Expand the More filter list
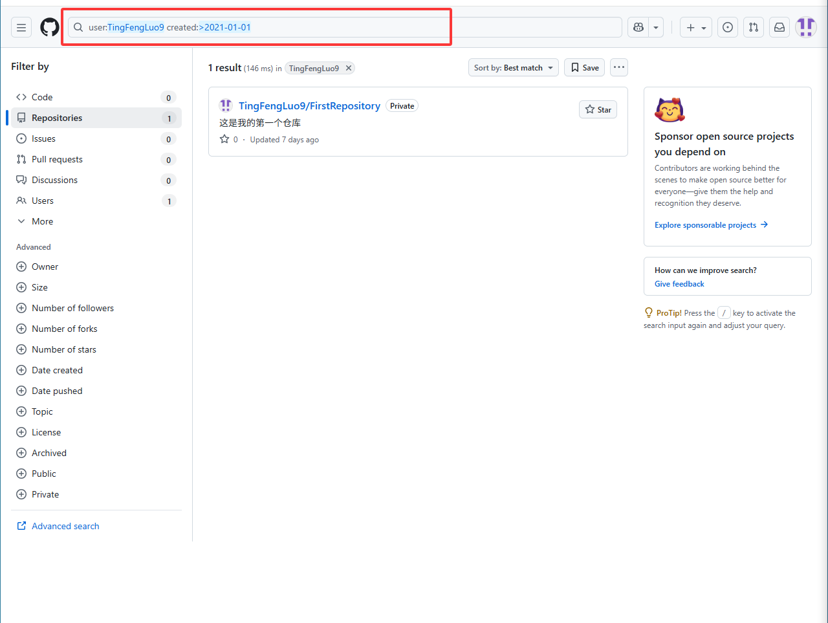This screenshot has height=623, width=828. (x=42, y=221)
